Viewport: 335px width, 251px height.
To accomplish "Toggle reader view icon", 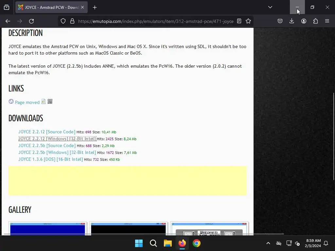I will click(x=239, y=21).
